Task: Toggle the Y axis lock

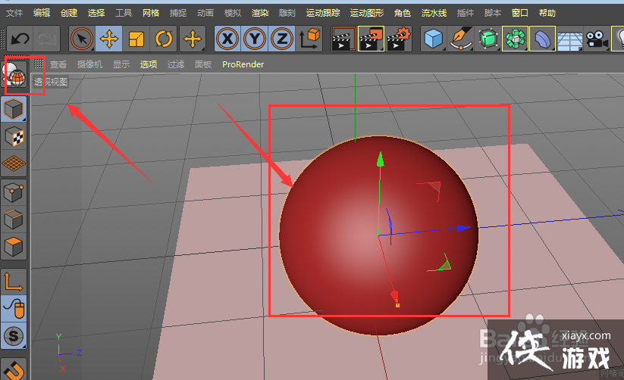Action: pos(255,39)
